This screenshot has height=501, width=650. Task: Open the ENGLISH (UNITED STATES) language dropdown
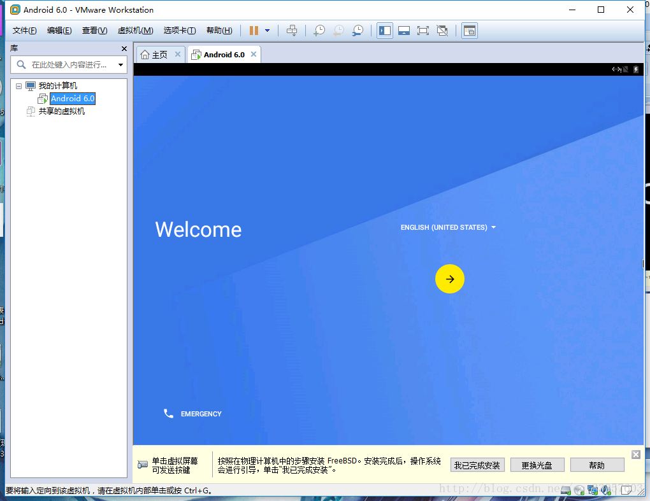pos(448,227)
